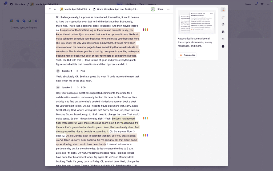Open the participants person icon in sidebar
Image resolution: width=273 pixels, height=171 pixels.
(x=223, y=46)
